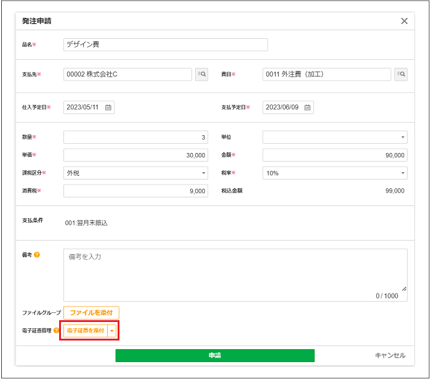Open the payee (支払先) search lookup icon
Viewport: 431px width, 380px height.
coord(201,75)
